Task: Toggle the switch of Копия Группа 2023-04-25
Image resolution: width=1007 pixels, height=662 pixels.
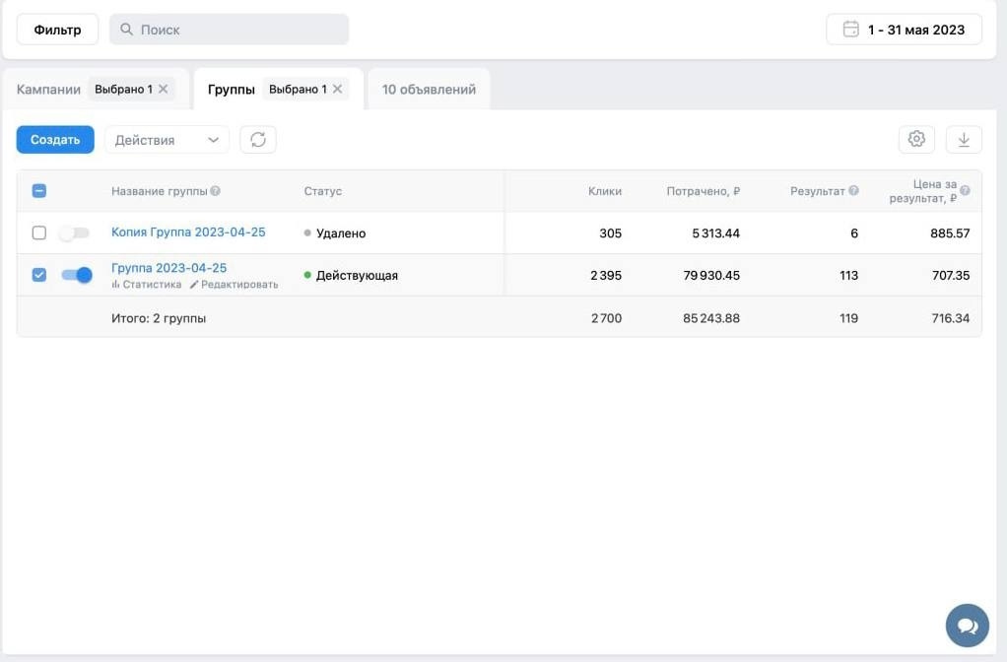Action: pos(75,233)
